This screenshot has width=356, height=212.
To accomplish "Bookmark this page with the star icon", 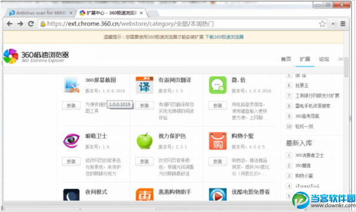I will click(322, 24).
